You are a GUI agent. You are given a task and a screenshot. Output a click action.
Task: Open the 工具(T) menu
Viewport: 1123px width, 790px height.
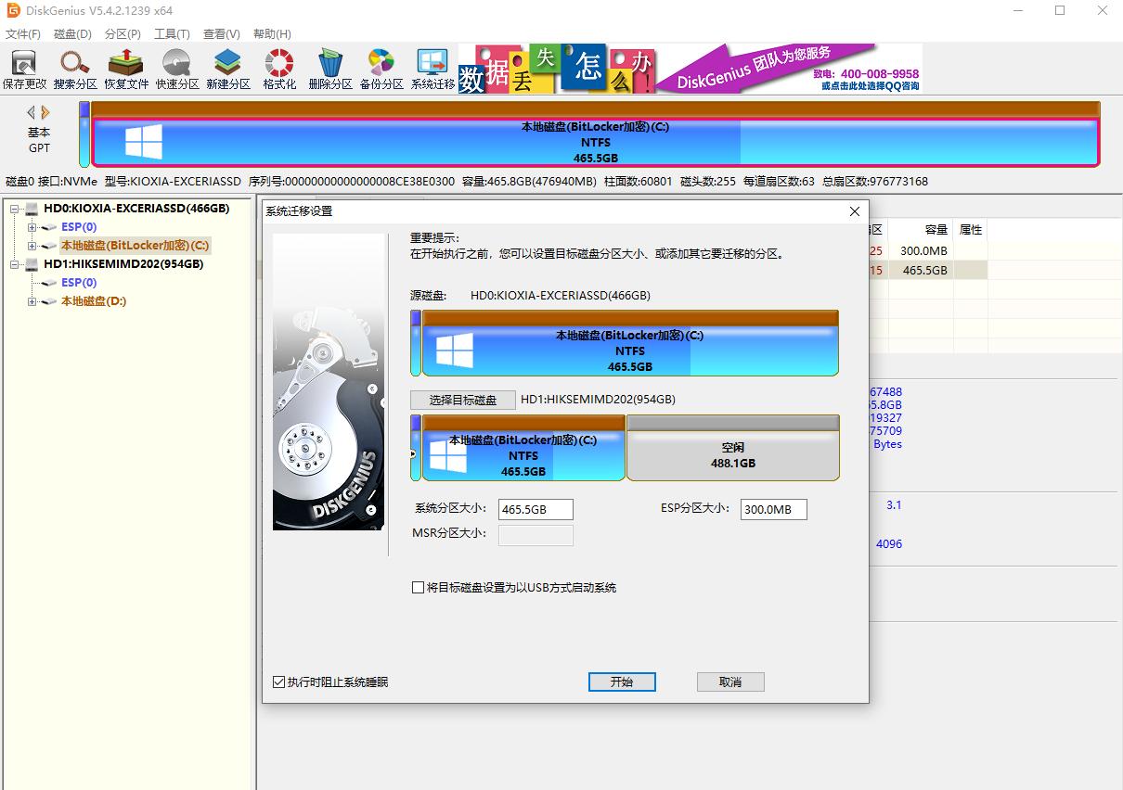click(173, 33)
